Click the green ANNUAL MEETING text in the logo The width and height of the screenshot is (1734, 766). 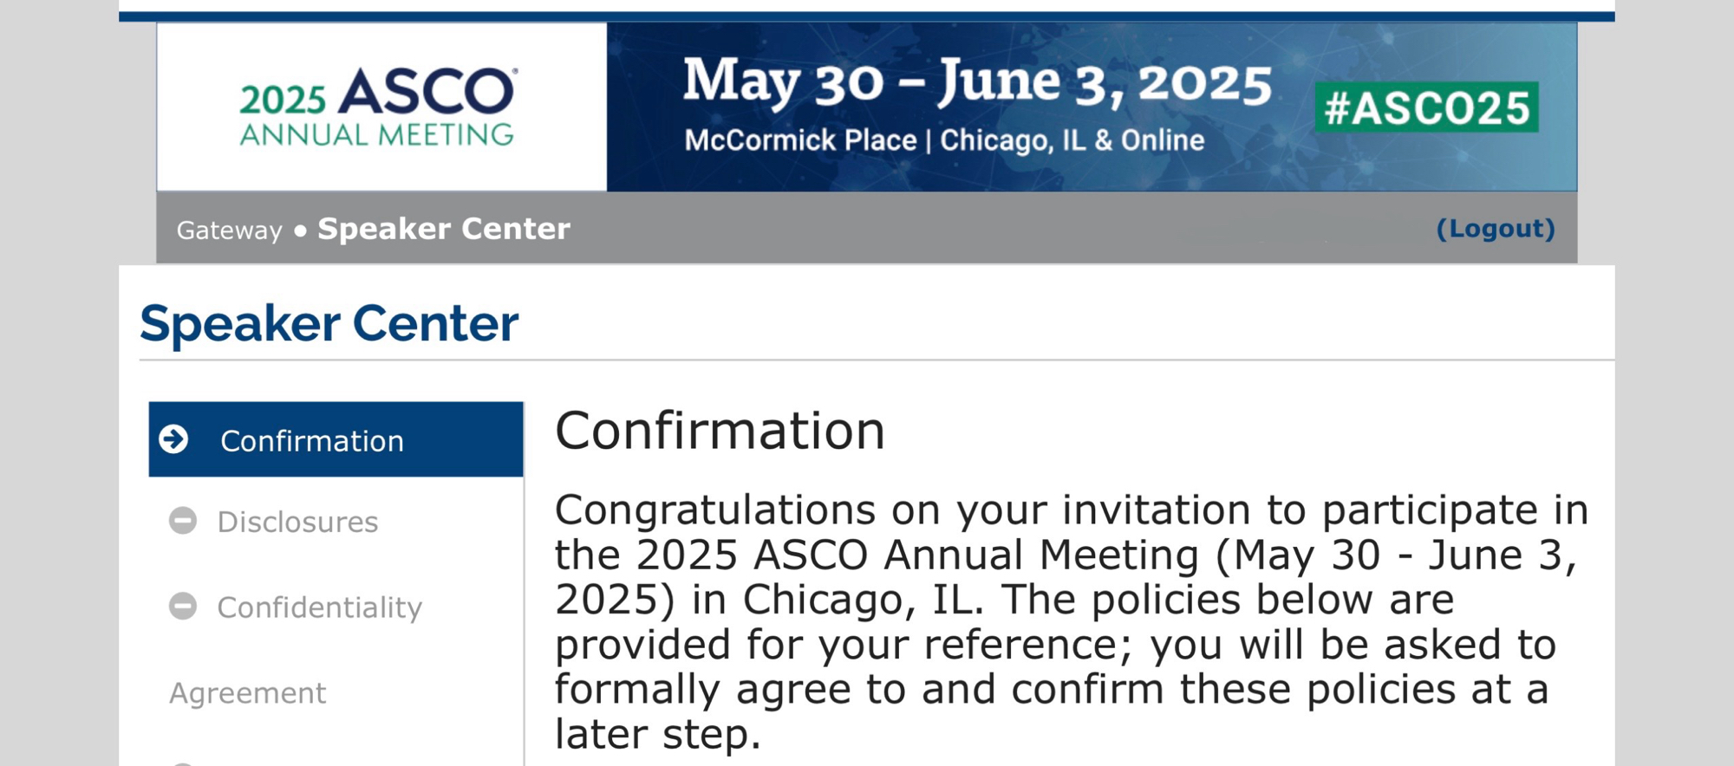pyautogui.click(x=377, y=135)
